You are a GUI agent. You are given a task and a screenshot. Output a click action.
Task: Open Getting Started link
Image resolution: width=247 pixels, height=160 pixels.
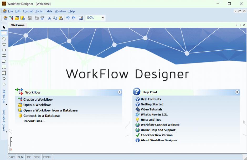(152, 104)
